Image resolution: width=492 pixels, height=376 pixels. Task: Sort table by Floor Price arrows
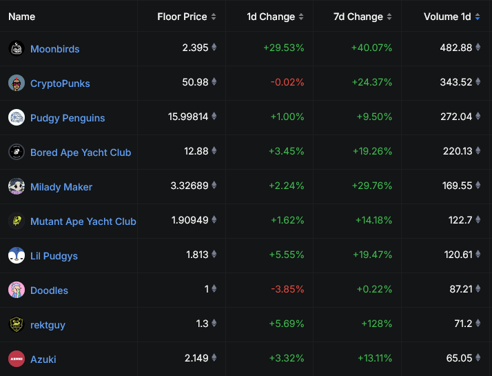(x=214, y=17)
